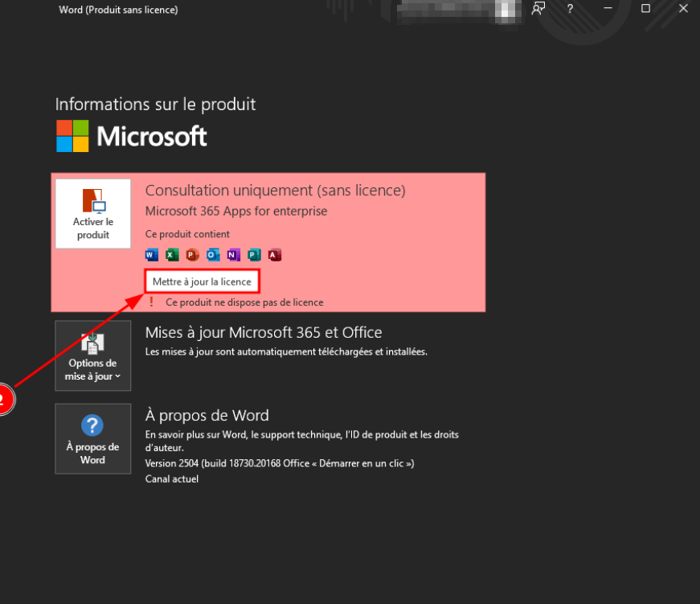The width and height of the screenshot is (700, 604).
Task: Minimize the Word window
Action: point(608,9)
